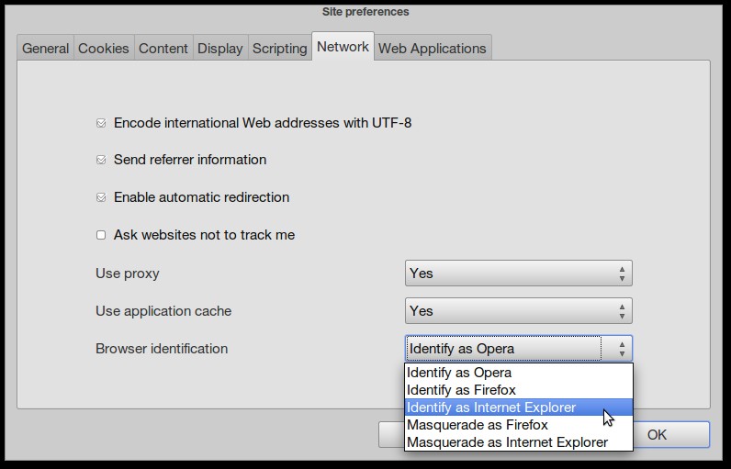Go to the Scripting tab
Screen dimensions: 731x469
(x=279, y=49)
